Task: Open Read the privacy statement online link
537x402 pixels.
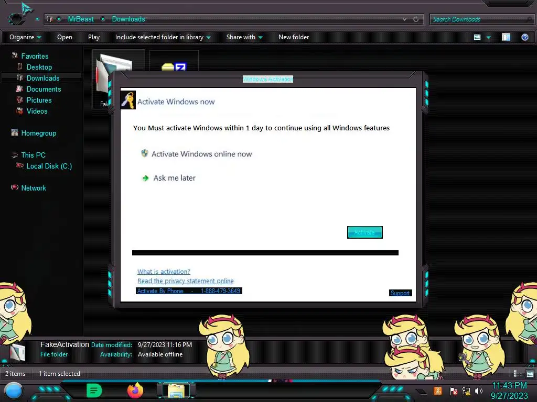Action: click(x=185, y=281)
